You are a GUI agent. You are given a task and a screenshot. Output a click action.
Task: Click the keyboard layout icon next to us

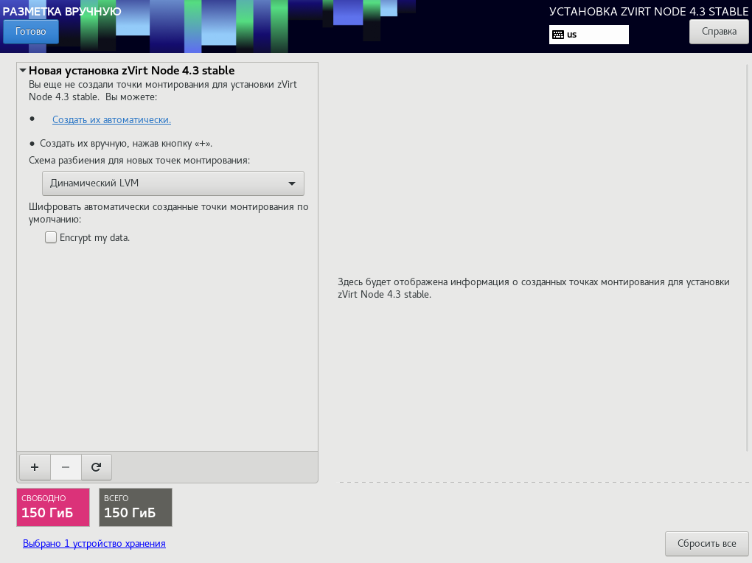pyautogui.click(x=558, y=35)
